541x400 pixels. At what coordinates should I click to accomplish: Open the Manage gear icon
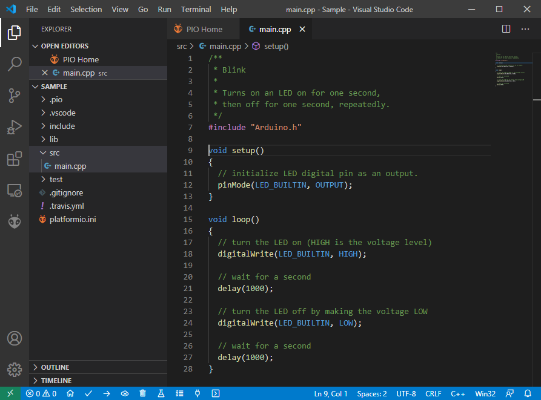[x=14, y=370]
